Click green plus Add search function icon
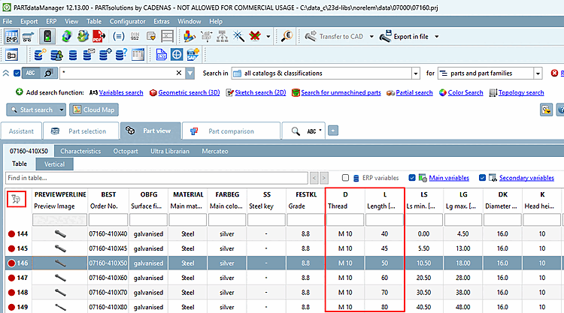Image resolution: width=564 pixels, height=313 pixels. point(19,92)
